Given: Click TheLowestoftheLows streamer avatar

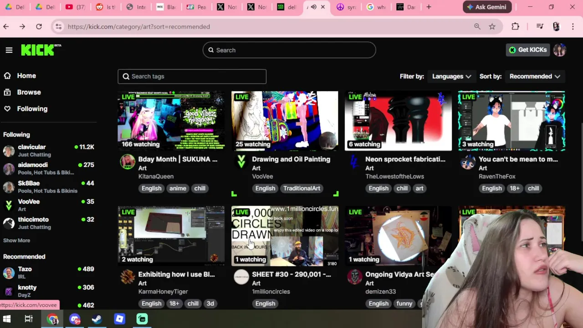Looking at the screenshot, I should click(354, 162).
